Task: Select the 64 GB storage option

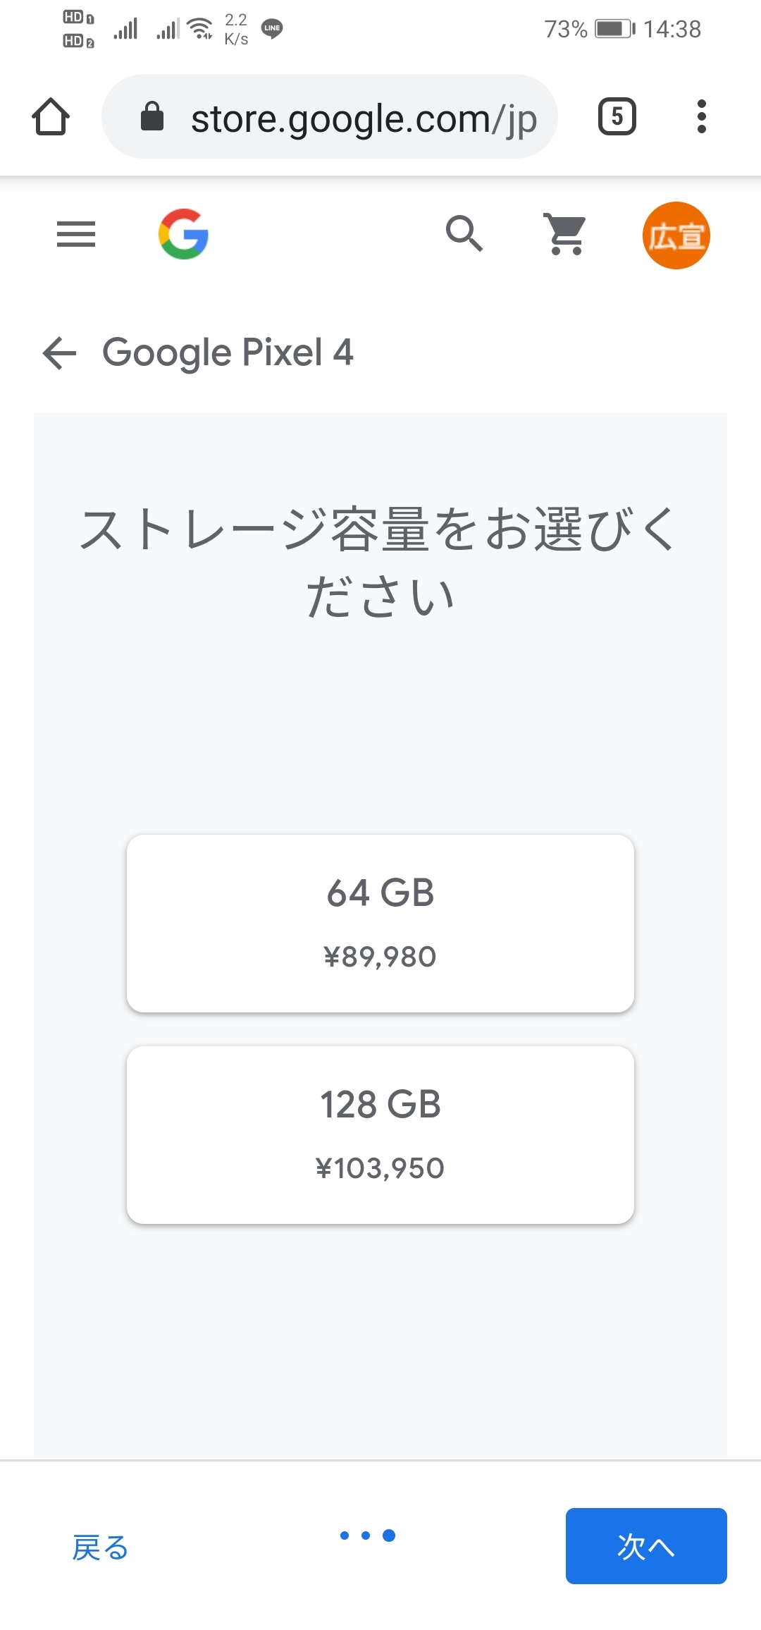Action: pyautogui.click(x=380, y=923)
